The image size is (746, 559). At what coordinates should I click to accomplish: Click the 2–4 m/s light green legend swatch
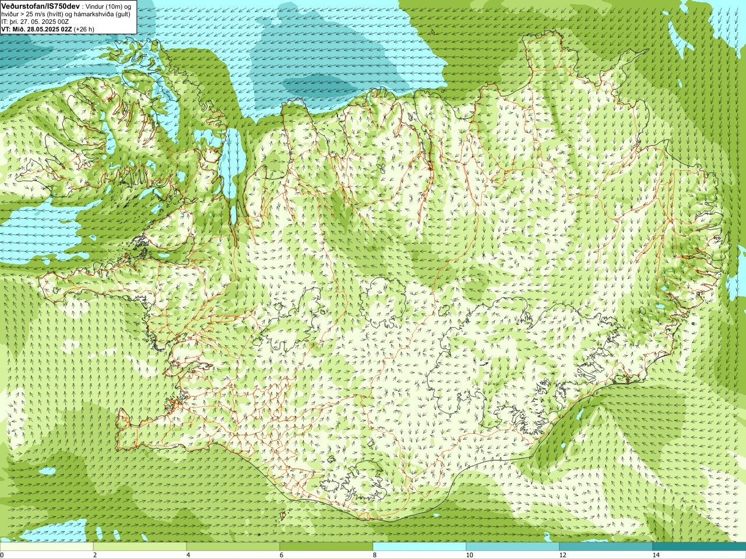tap(140, 547)
